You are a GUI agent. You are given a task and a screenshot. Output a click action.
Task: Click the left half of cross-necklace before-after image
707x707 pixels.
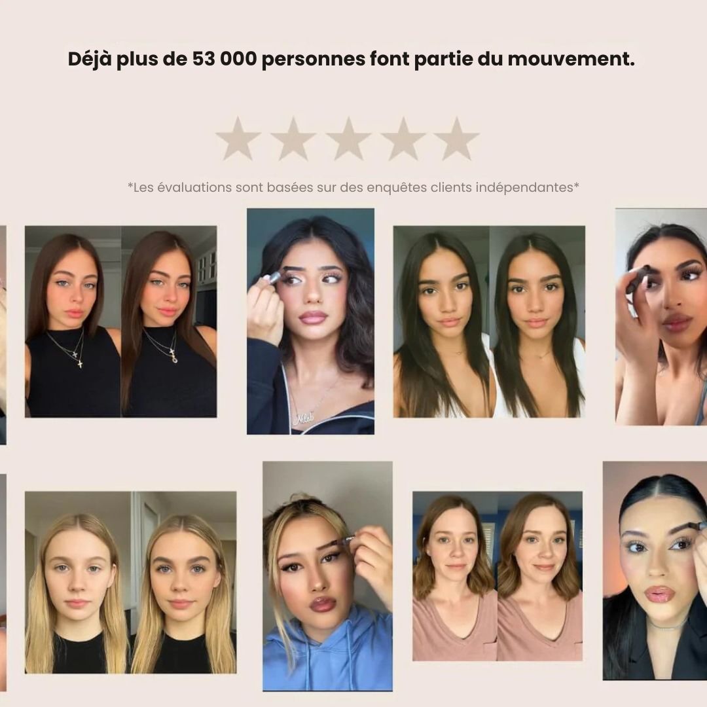click(x=73, y=321)
